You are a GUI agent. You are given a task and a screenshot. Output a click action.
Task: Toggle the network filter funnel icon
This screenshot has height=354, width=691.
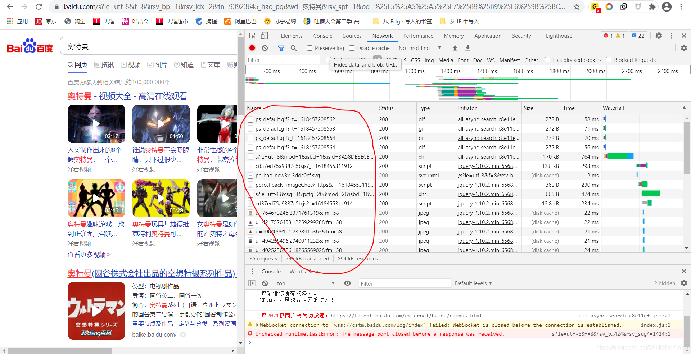[x=281, y=48]
